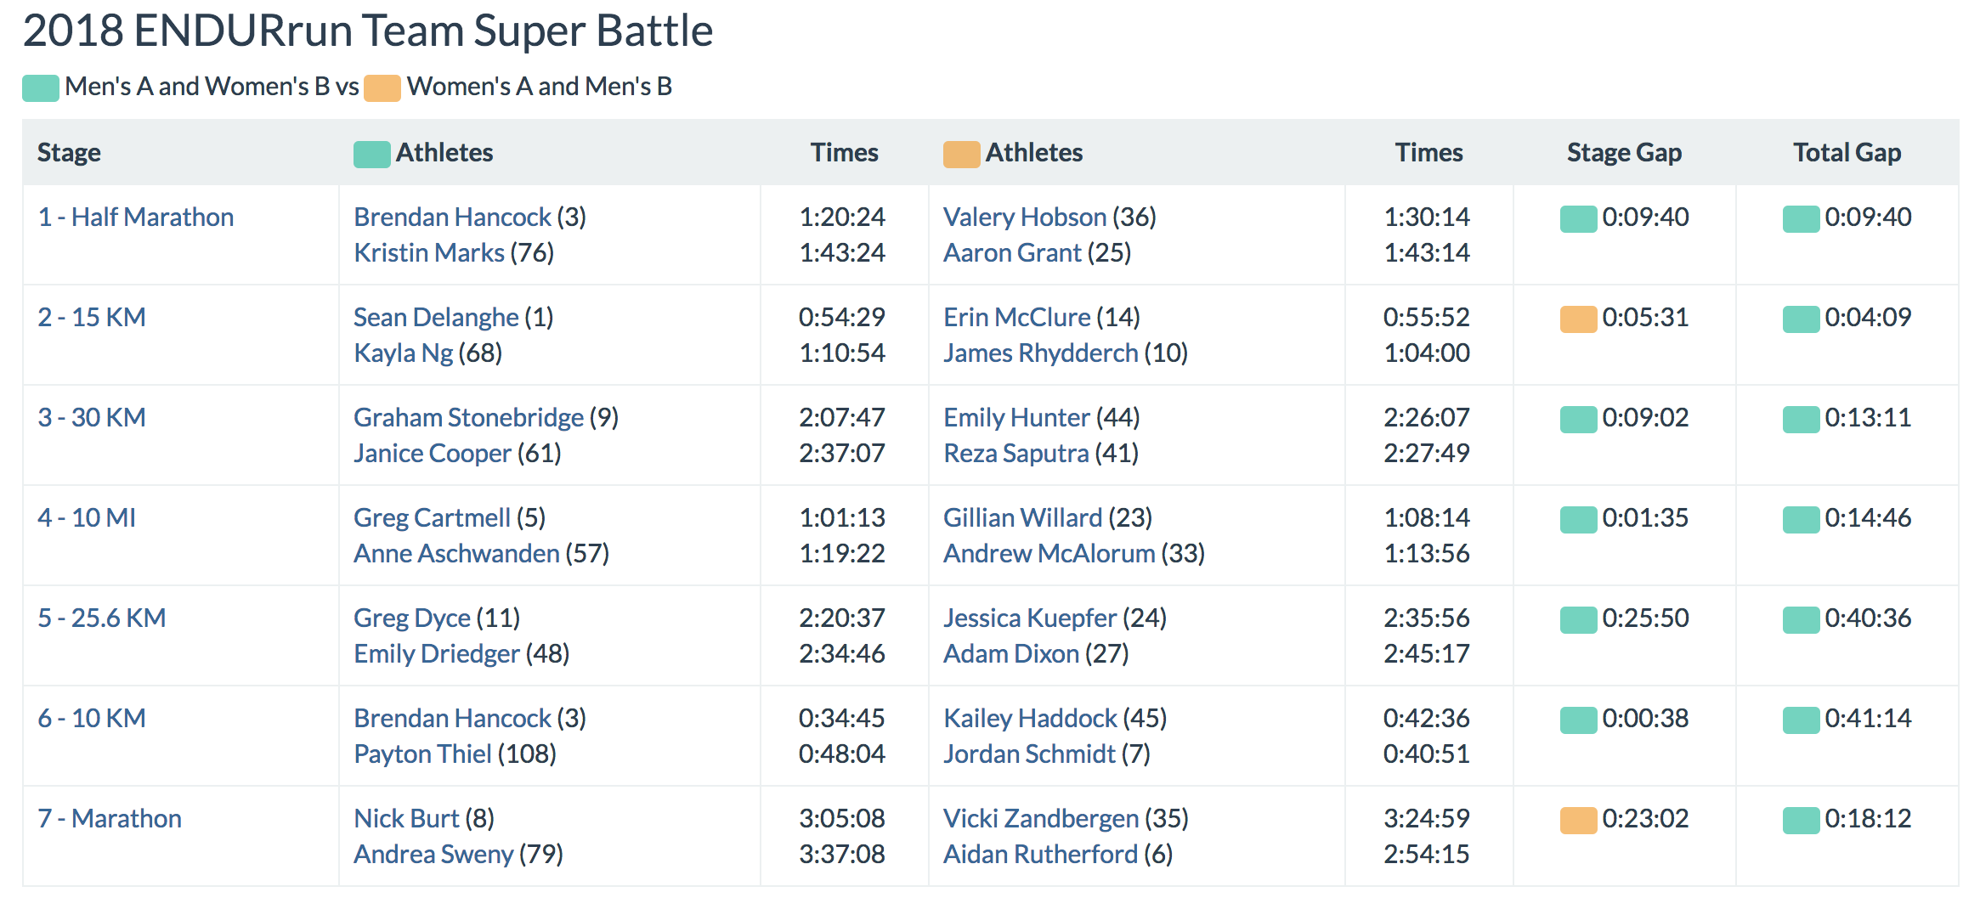
Task: Click the orange swatch in the legend
Action: 382,88
